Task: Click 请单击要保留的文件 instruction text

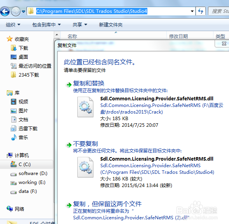Action: coord(85,70)
